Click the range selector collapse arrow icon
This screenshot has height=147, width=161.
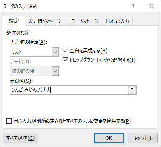(132, 90)
